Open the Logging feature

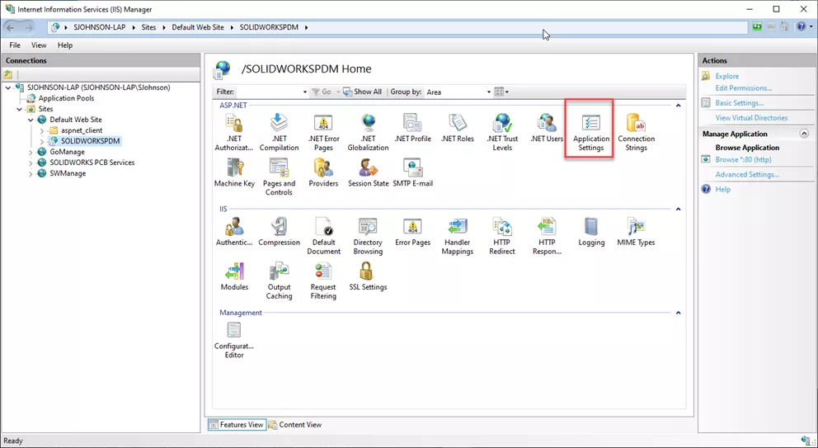[591, 232]
